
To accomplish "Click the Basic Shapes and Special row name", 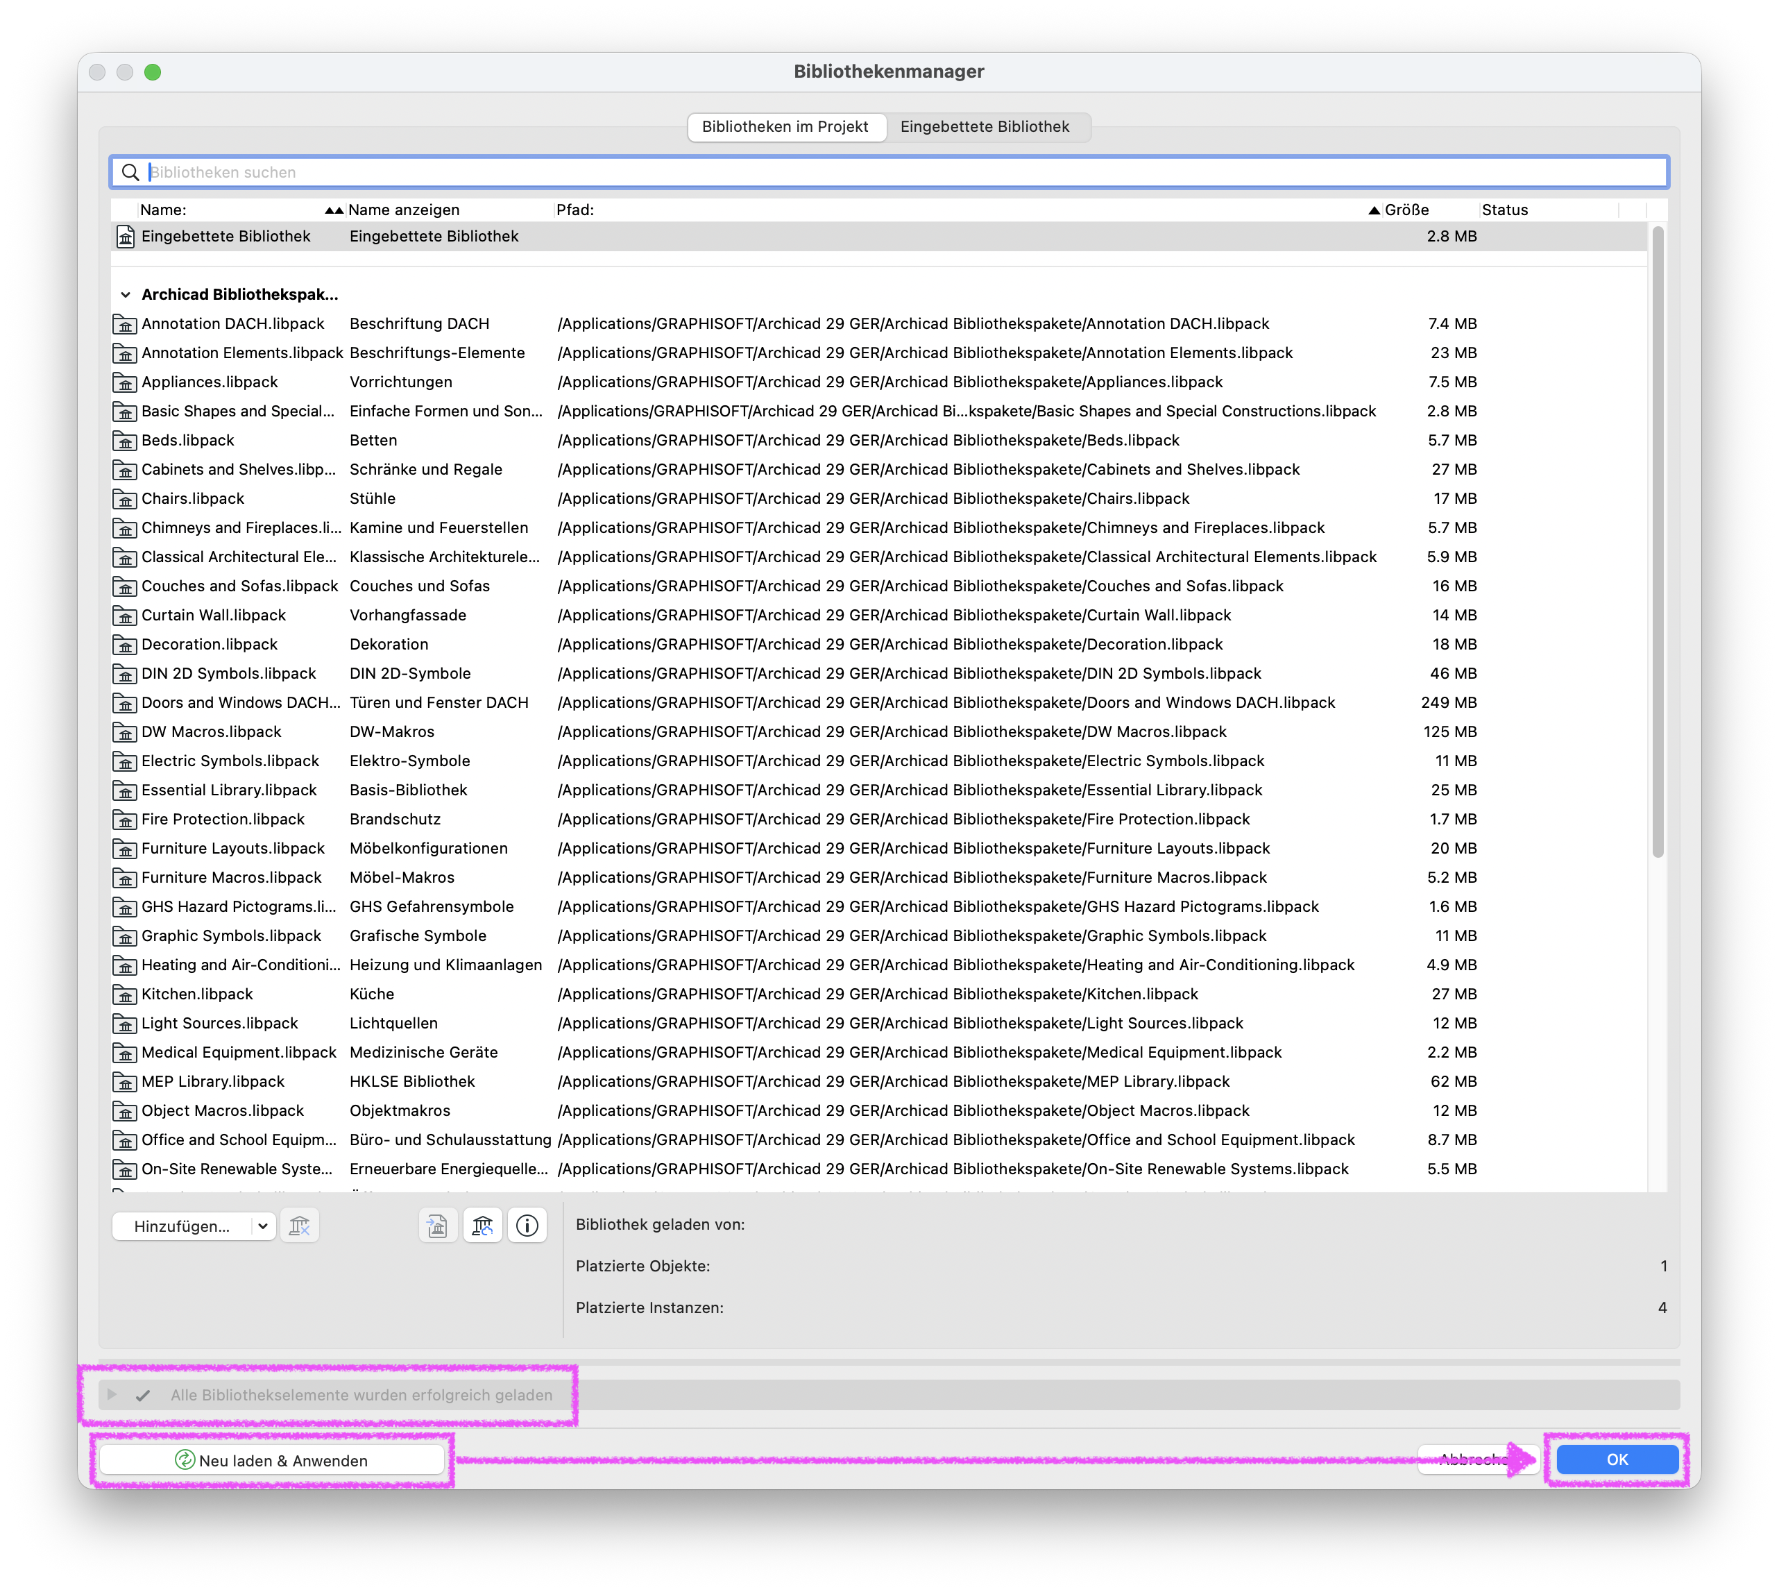I will pos(238,411).
